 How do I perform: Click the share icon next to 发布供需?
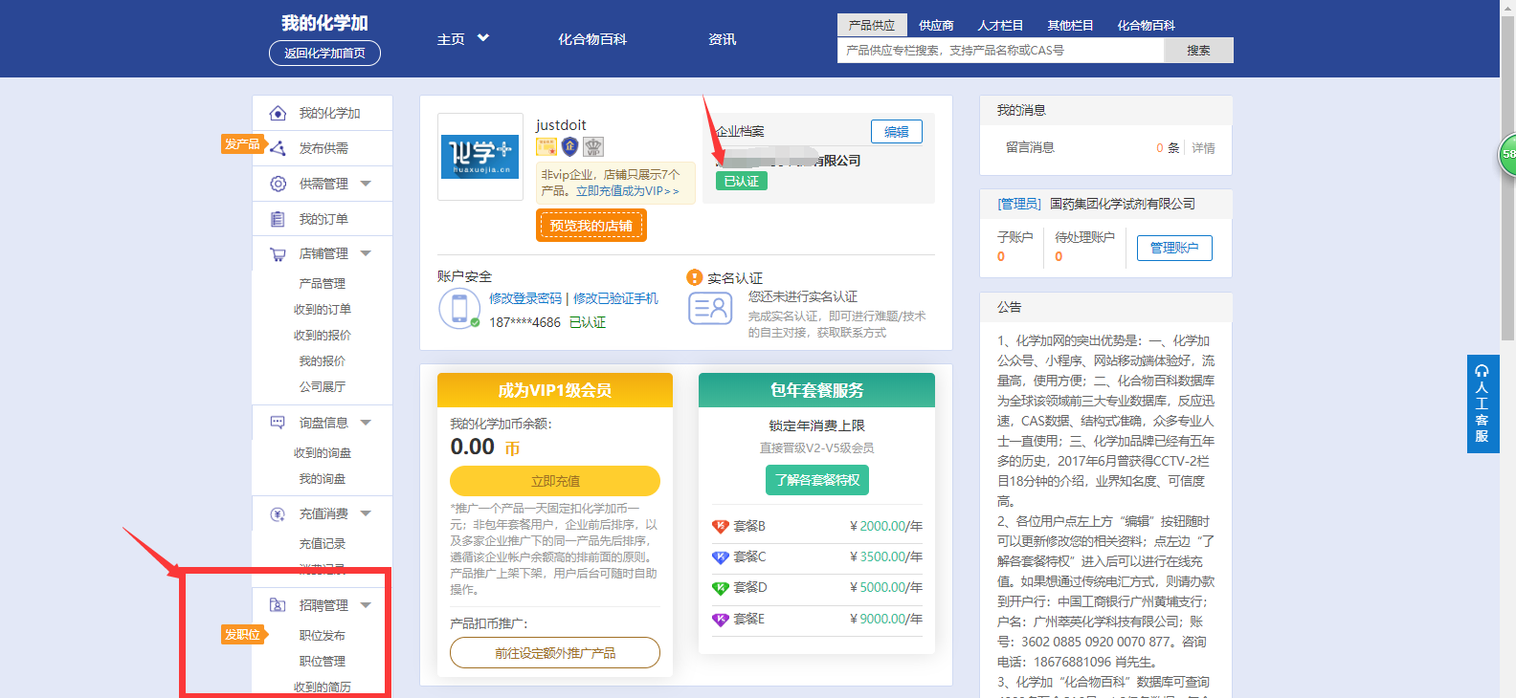click(x=278, y=148)
